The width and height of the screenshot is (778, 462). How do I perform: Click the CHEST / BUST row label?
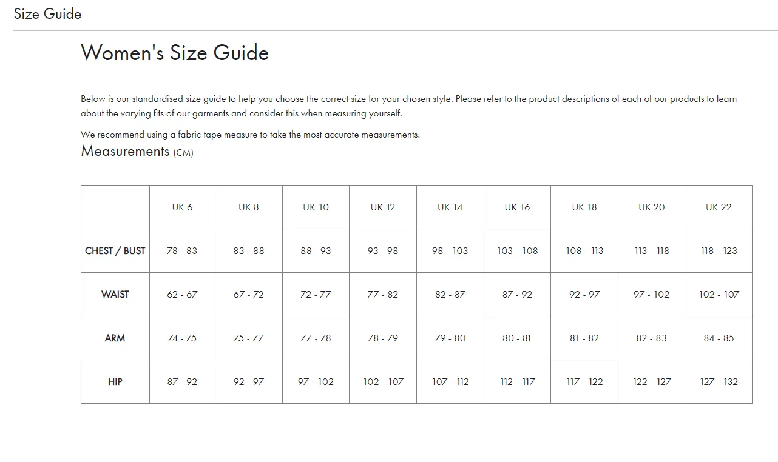(115, 251)
